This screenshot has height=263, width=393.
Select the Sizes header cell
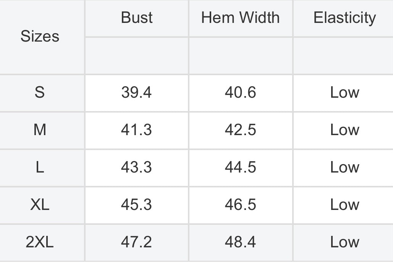[40, 36]
